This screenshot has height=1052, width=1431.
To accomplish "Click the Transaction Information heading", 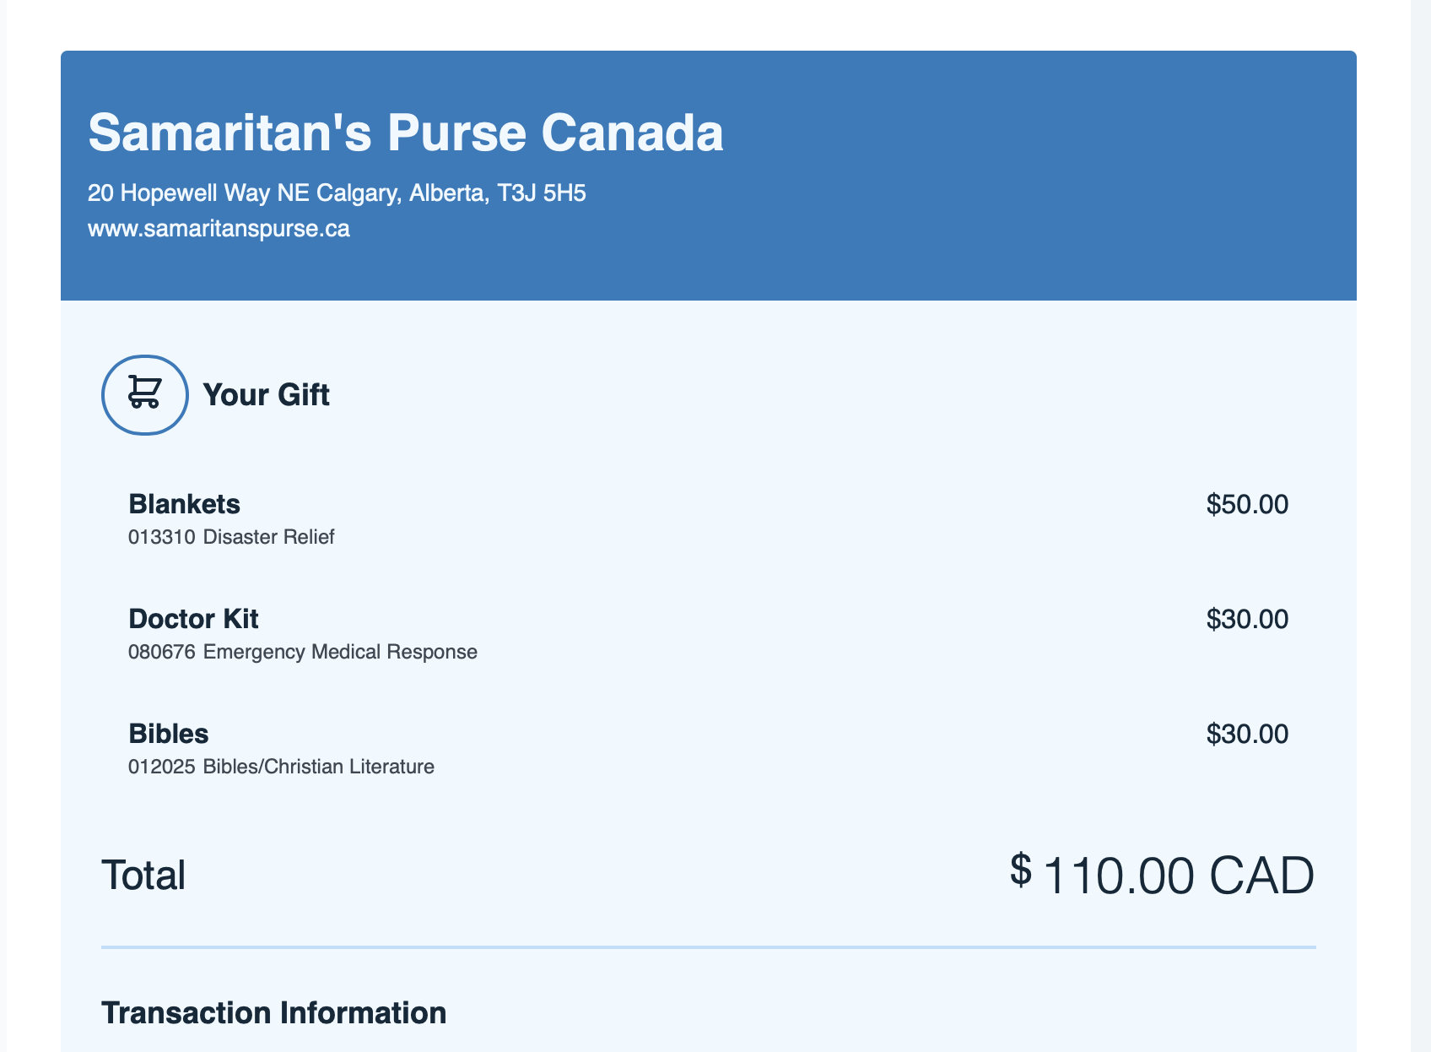I will pyautogui.click(x=273, y=1013).
